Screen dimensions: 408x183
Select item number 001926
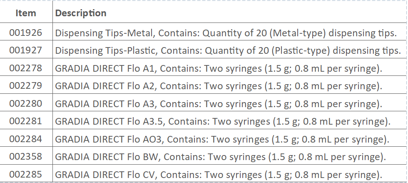tap(26, 33)
